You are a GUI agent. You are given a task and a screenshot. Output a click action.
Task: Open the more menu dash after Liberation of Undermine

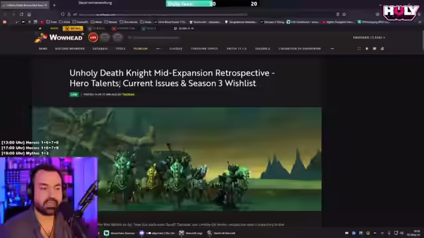332,48
